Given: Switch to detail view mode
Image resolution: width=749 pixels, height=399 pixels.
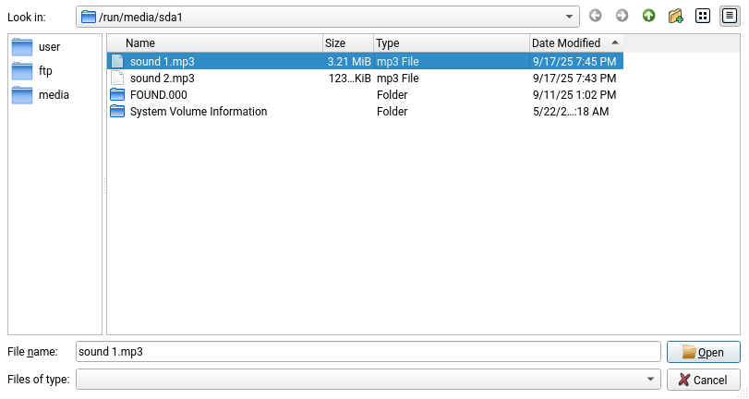Looking at the screenshot, I should coord(730,17).
